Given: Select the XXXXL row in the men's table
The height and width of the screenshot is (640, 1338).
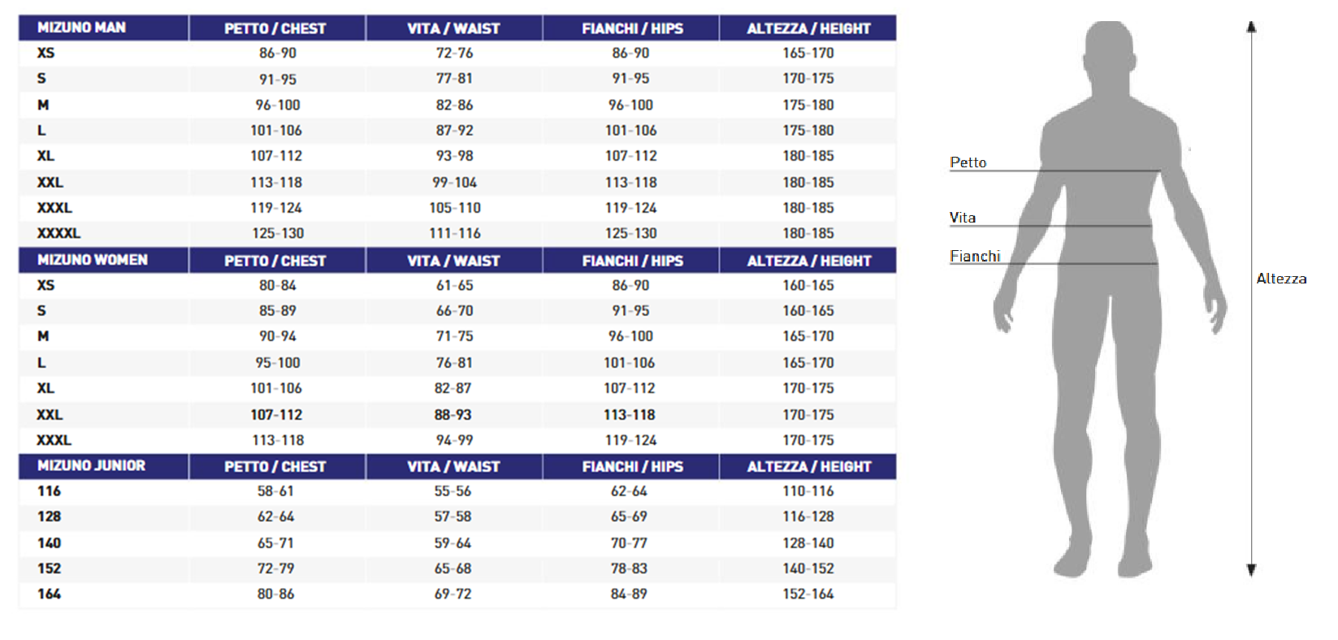Looking at the screenshot, I should pos(457,233).
